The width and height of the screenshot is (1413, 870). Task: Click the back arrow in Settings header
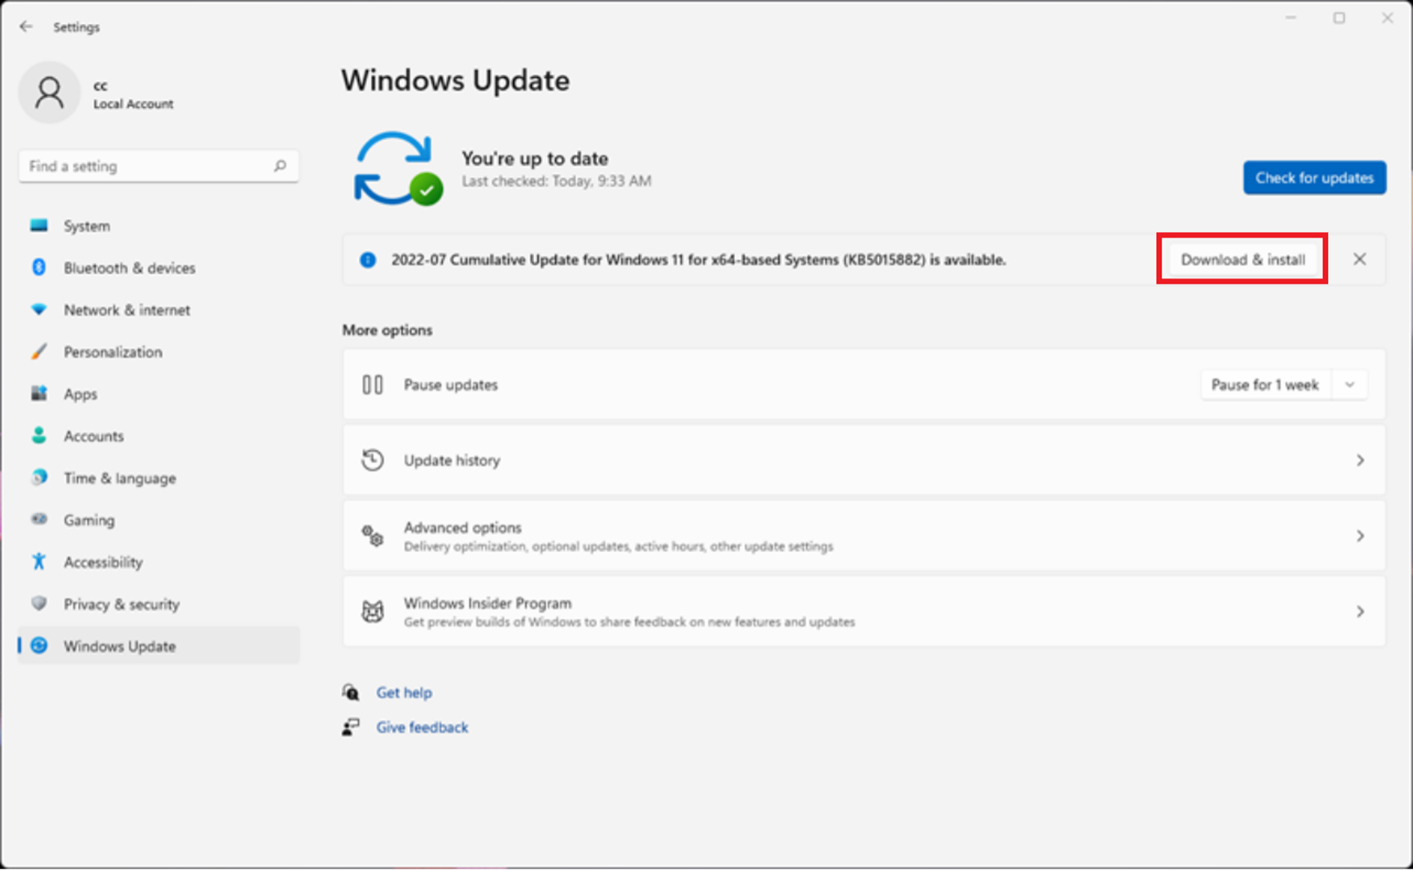coord(26,27)
